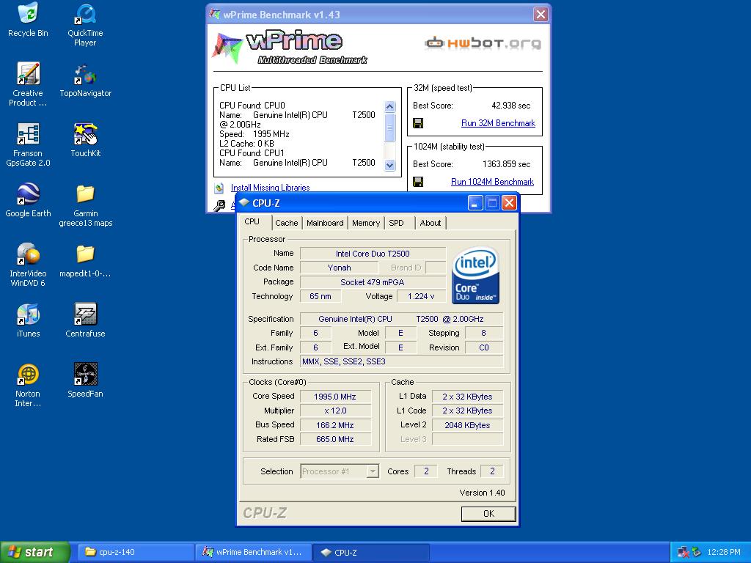Image resolution: width=751 pixels, height=563 pixels.
Task: Launch QuickTime Player from desktop
Action: point(85,13)
